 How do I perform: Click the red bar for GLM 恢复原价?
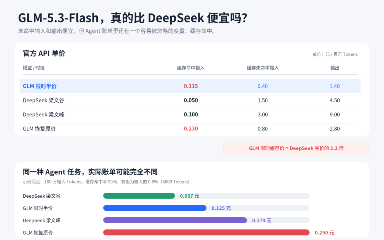206,233
